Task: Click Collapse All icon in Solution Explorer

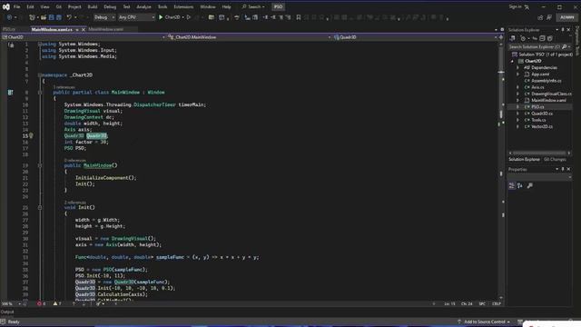Action: click(x=542, y=38)
